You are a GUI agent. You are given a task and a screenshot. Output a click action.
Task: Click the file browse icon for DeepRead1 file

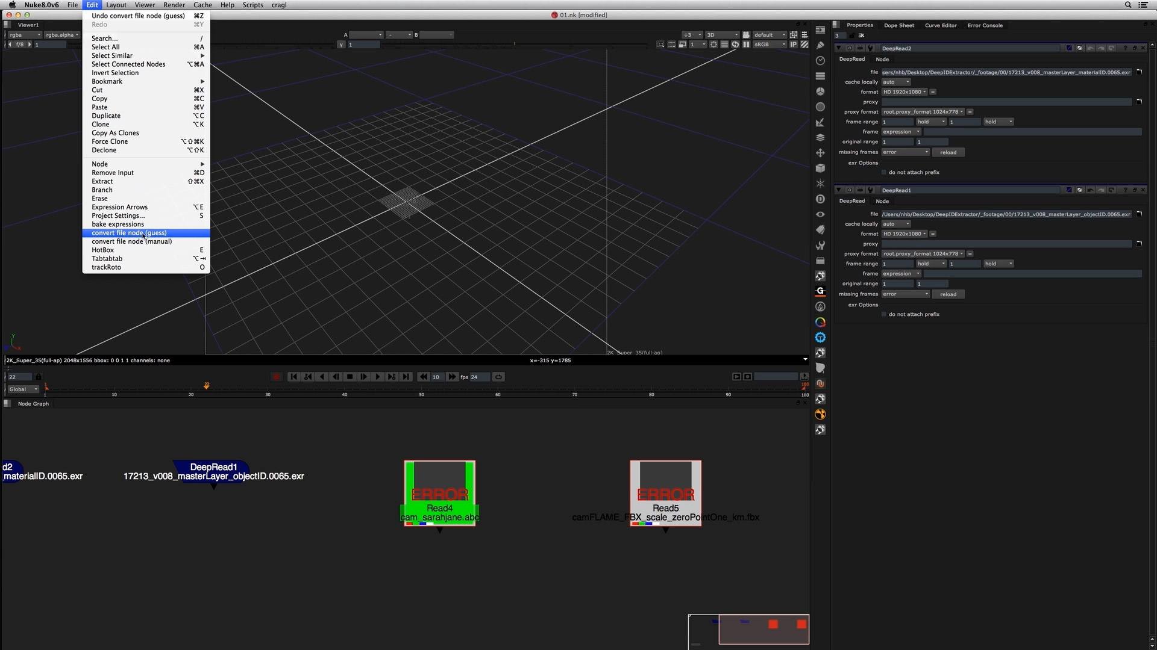(x=1139, y=214)
